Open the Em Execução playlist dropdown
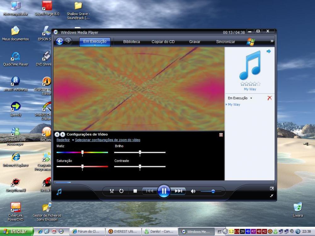Image resolution: width=315 pixels, height=236 pixels. tap(251, 98)
